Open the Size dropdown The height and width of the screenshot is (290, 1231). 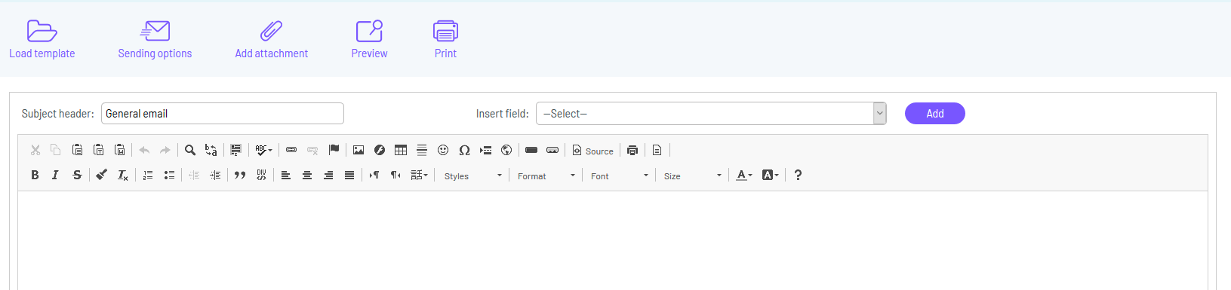coord(693,176)
